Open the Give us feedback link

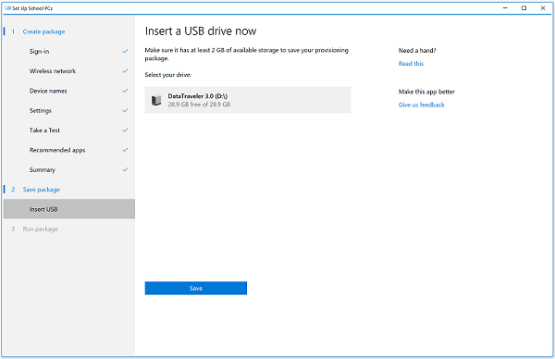click(421, 105)
